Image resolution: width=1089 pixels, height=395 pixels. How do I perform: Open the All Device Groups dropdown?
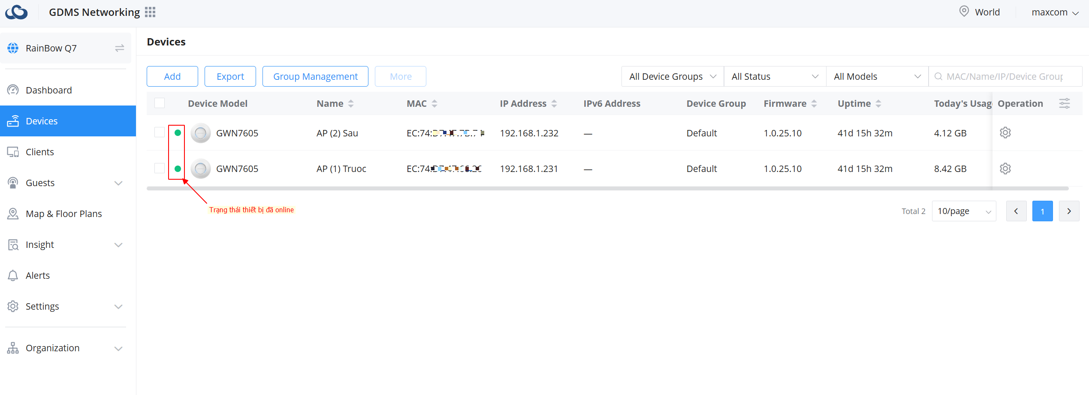click(x=672, y=76)
